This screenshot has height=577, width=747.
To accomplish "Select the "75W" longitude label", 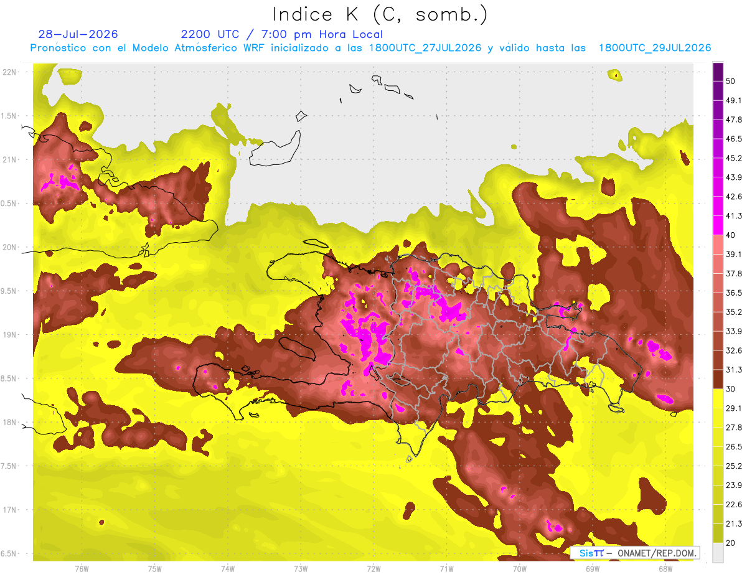I will 155,568.
